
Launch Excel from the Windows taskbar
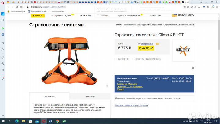pos(64,121)
